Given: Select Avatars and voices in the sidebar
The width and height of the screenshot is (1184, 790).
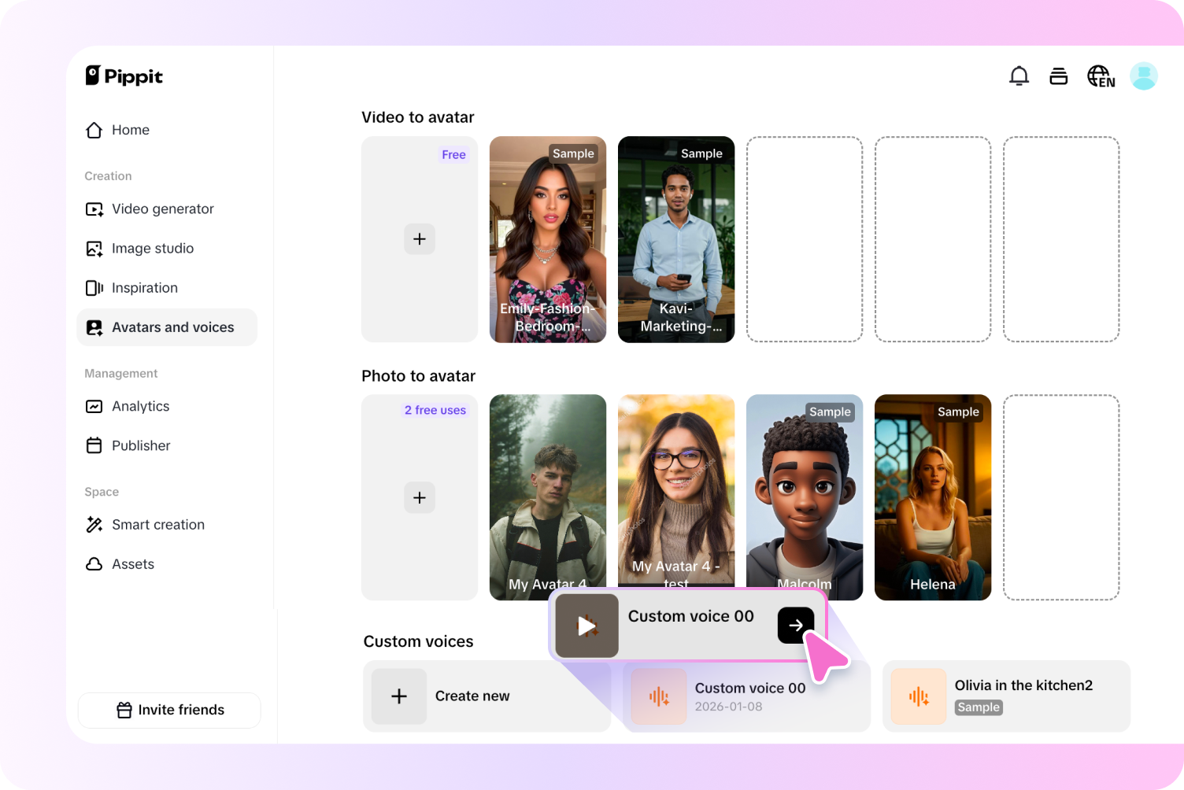Looking at the screenshot, I should click(x=173, y=327).
